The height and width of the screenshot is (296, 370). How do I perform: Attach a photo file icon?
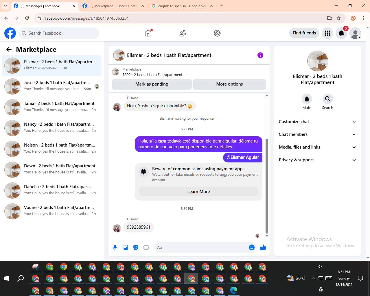[125, 247]
